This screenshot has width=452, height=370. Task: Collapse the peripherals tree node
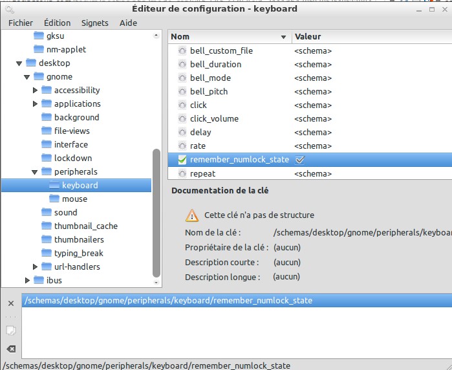[x=35, y=172]
